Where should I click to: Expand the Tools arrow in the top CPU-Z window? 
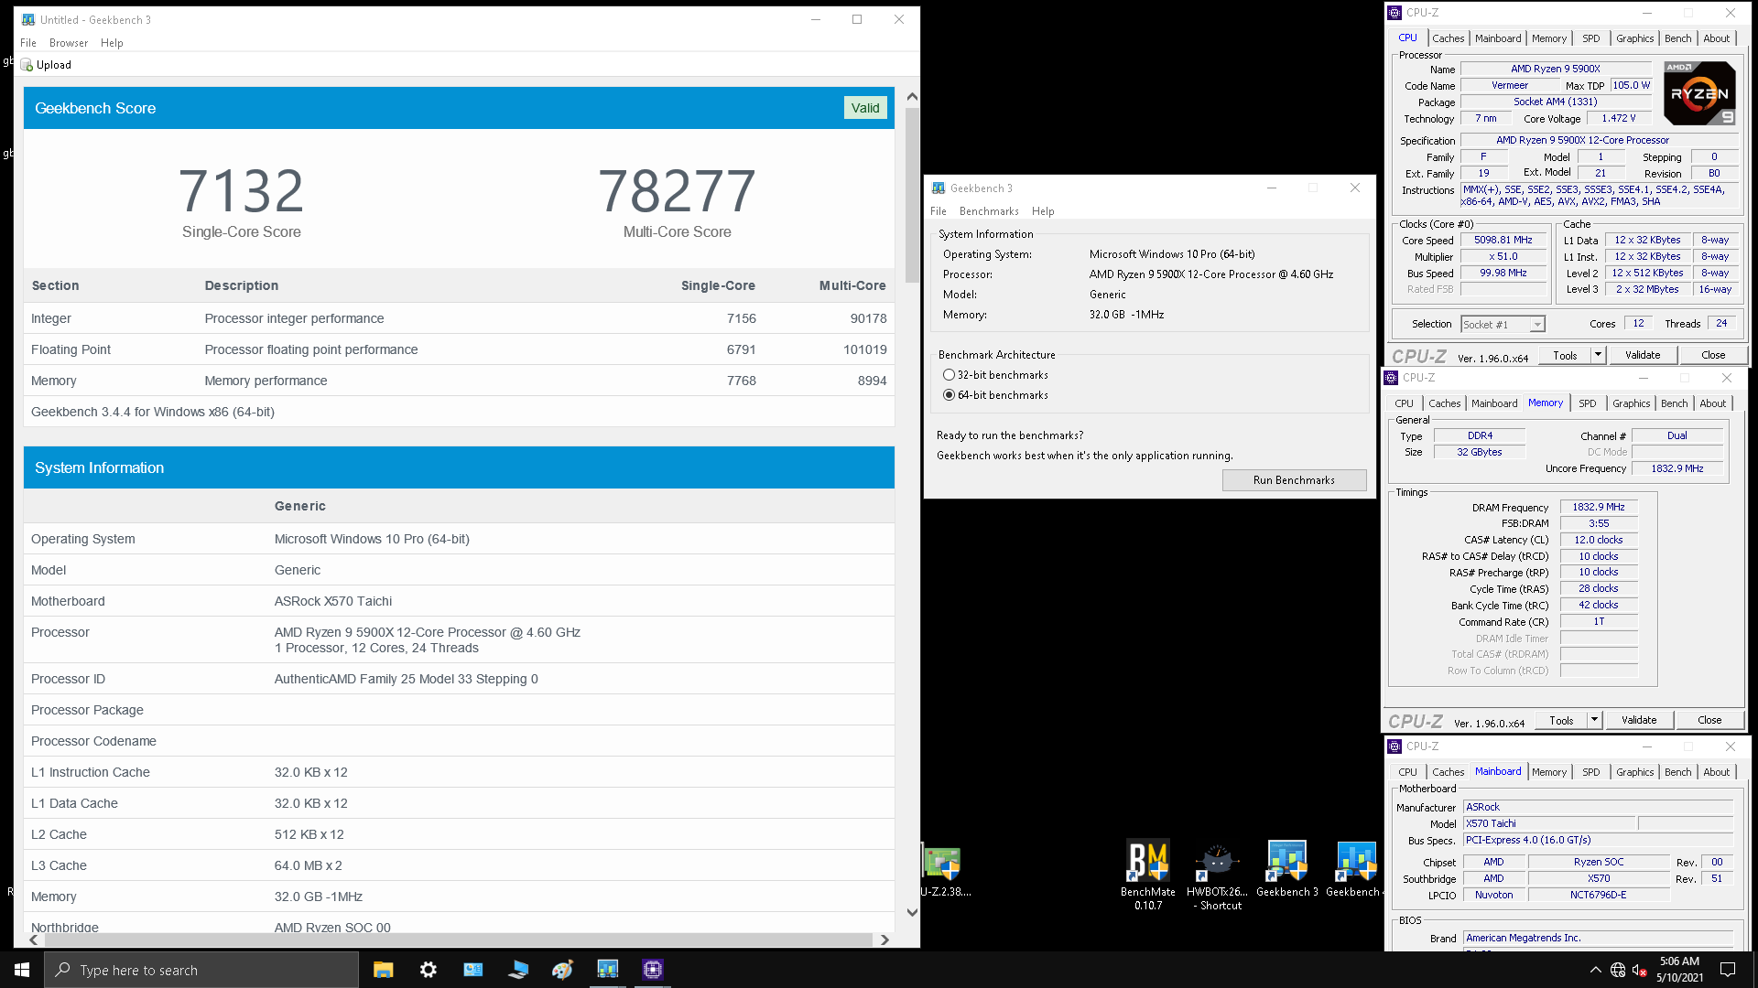(x=1598, y=355)
